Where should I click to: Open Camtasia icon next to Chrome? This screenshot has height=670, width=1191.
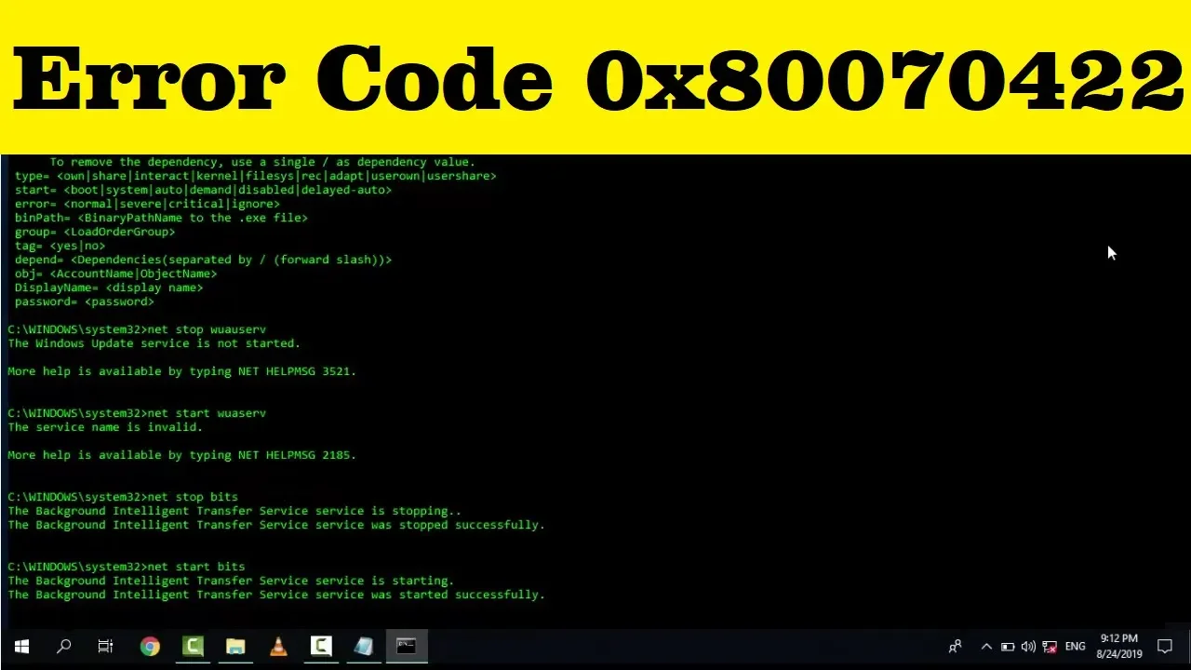click(x=194, y=646)
